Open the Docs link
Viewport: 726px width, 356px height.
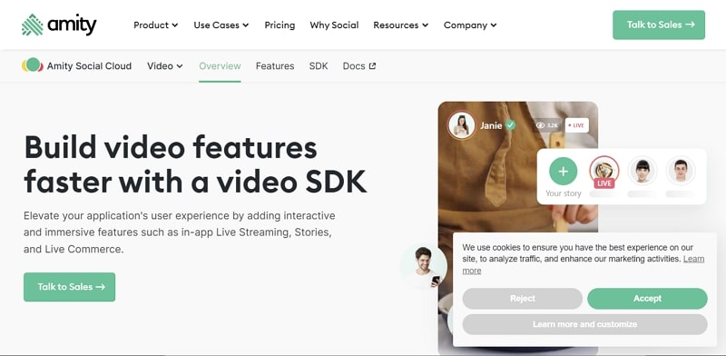359,65
